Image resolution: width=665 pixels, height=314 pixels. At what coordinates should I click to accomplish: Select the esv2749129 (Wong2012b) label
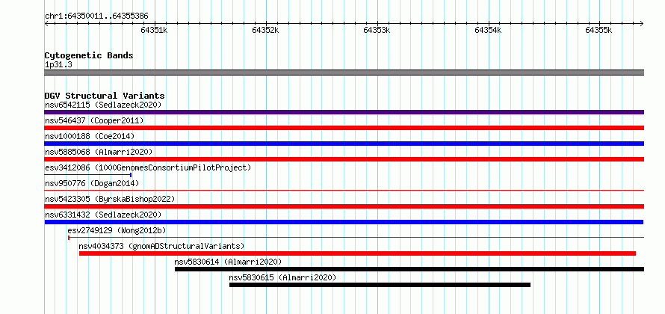pos(117,230)
